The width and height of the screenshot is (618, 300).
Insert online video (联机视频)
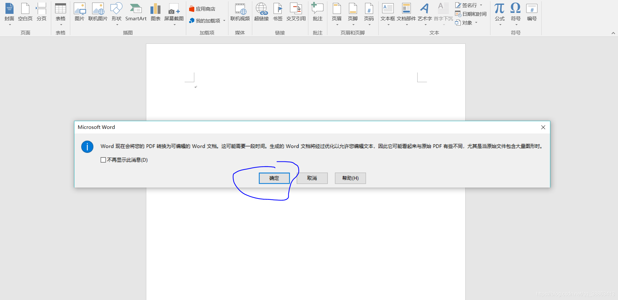[x=240, y=13]
